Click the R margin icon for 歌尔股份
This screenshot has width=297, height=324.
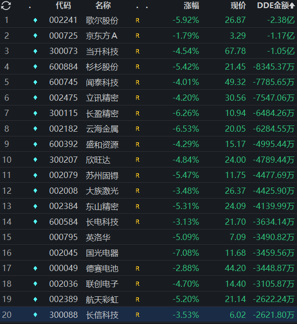(x=138, y=21)
